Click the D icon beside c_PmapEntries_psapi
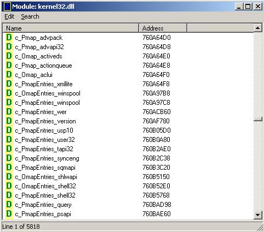Image resolution: width=264 pixels, height=232 pixels. click(9, 214)
